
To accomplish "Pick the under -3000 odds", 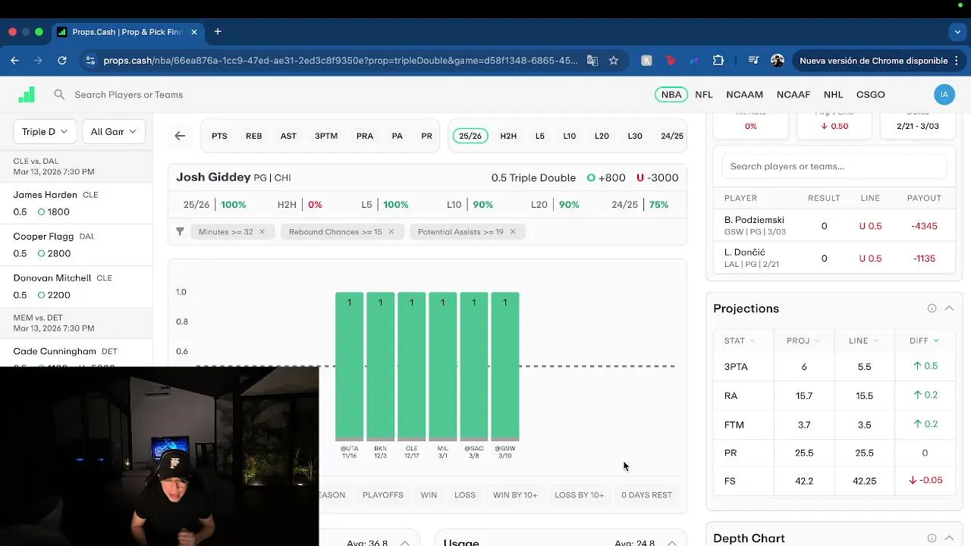I will pyautogui.click(x=658, y=177).
